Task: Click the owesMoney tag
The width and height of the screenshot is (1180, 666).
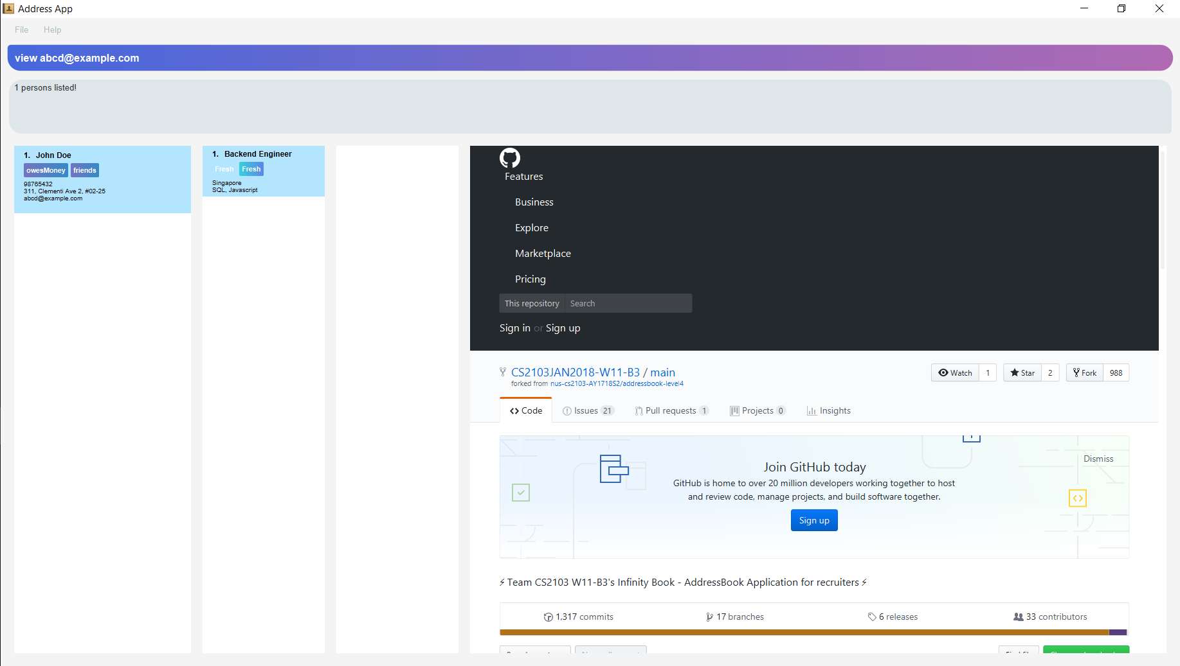Action: click(46, 170)
